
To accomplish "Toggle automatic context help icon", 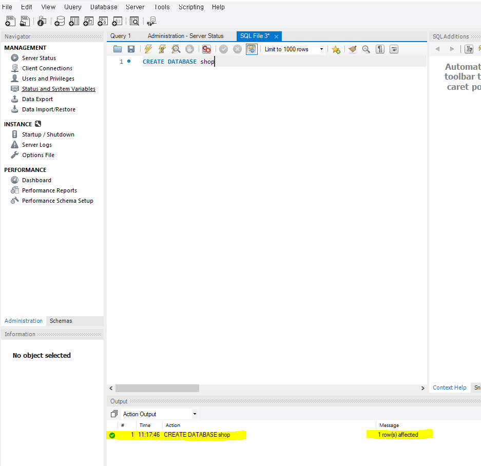I will (469, 49).
